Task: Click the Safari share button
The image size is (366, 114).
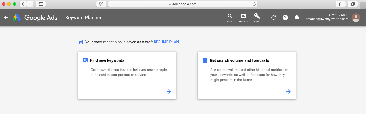Action: point(341,4)
